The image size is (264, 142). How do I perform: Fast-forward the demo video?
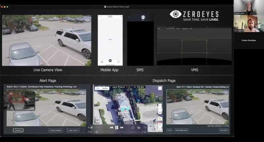(122, 128)
